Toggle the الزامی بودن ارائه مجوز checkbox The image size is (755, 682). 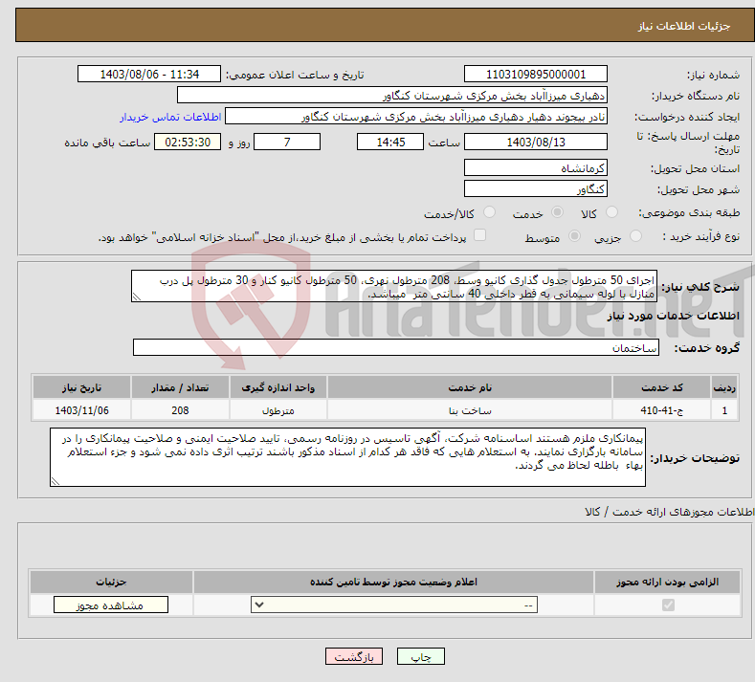668,605
